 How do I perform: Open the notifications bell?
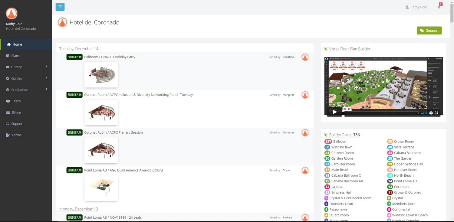tap(439, 7)
